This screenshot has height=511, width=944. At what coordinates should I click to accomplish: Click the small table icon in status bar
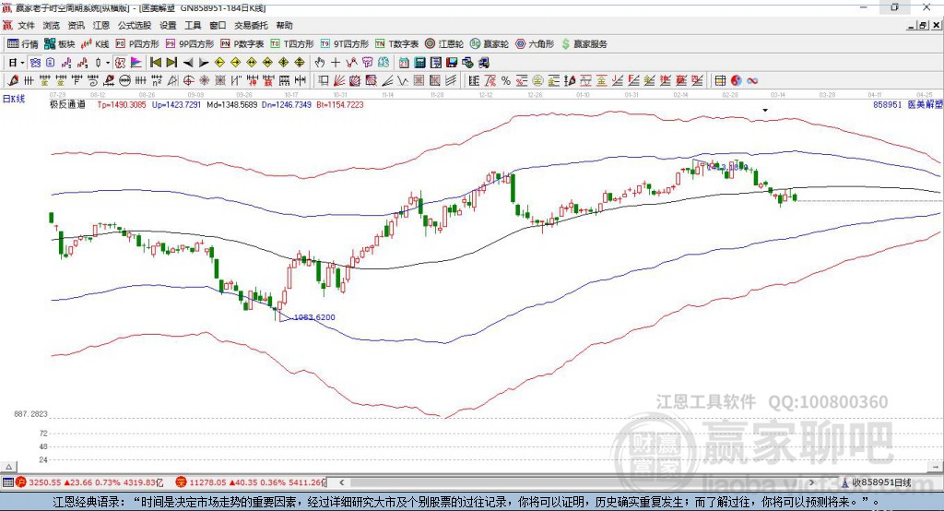(x=7, y=482)
